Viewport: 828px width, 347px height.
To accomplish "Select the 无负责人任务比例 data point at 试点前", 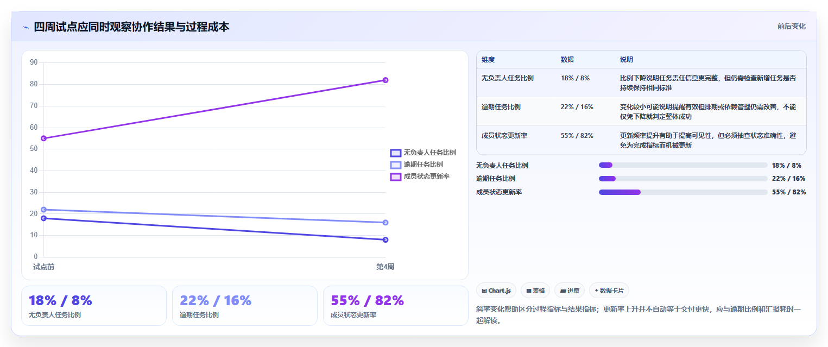I will coord(43,218).
